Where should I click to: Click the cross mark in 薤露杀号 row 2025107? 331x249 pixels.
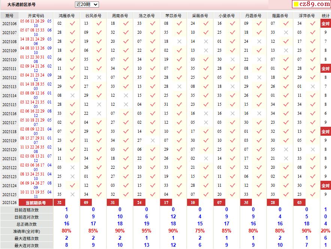click(286, 33)
